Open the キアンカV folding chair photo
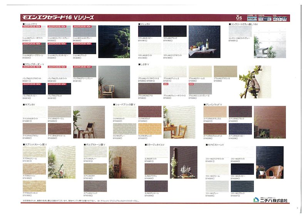Screen dimensions: 308x218 (89, 122)
